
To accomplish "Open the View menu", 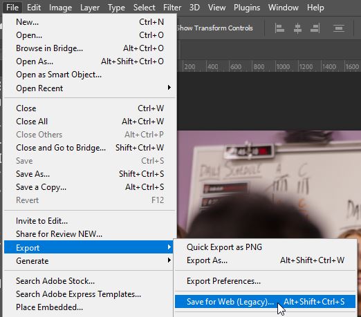I will [x=216, y=8].
